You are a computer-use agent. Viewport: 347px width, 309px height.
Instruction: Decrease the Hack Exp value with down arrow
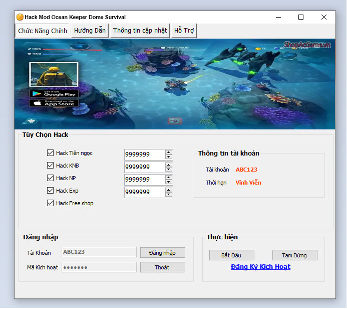169,195
